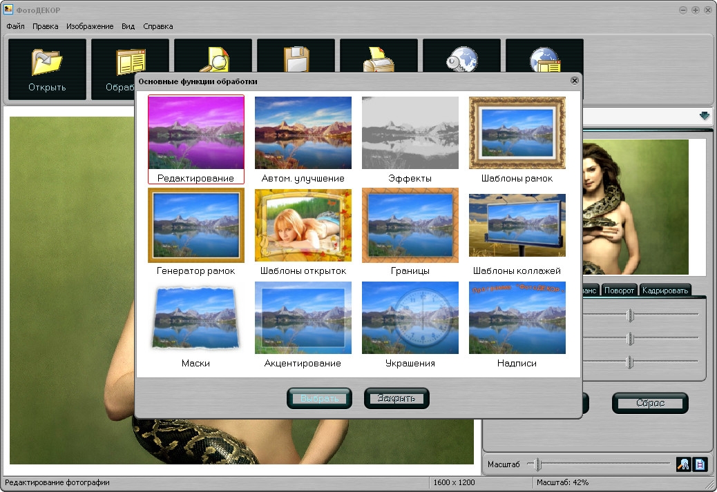Select the Шаблоны открыток thumbnail

click(x=303, y=232)
